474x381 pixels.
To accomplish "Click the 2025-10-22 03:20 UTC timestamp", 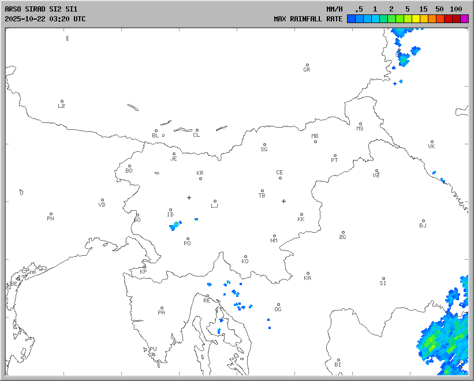I will click(x=45, y=18).
